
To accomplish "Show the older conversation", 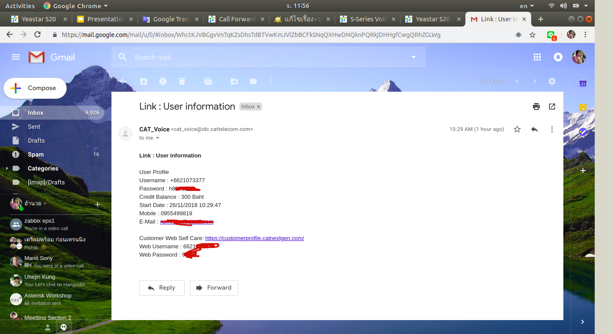I will pos(535,81).
